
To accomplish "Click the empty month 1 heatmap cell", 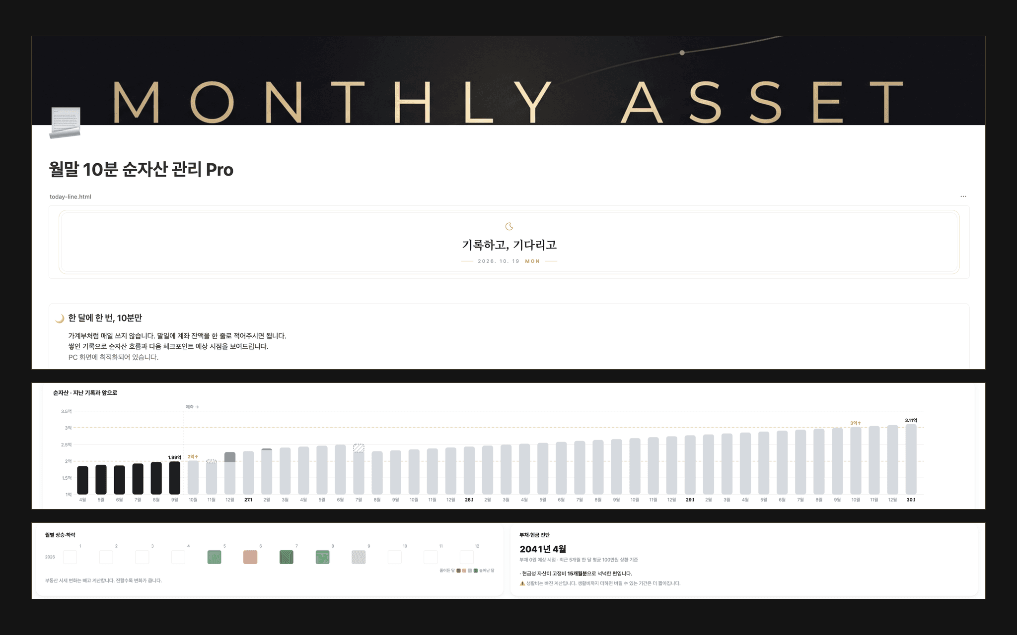I will point(70,557).
